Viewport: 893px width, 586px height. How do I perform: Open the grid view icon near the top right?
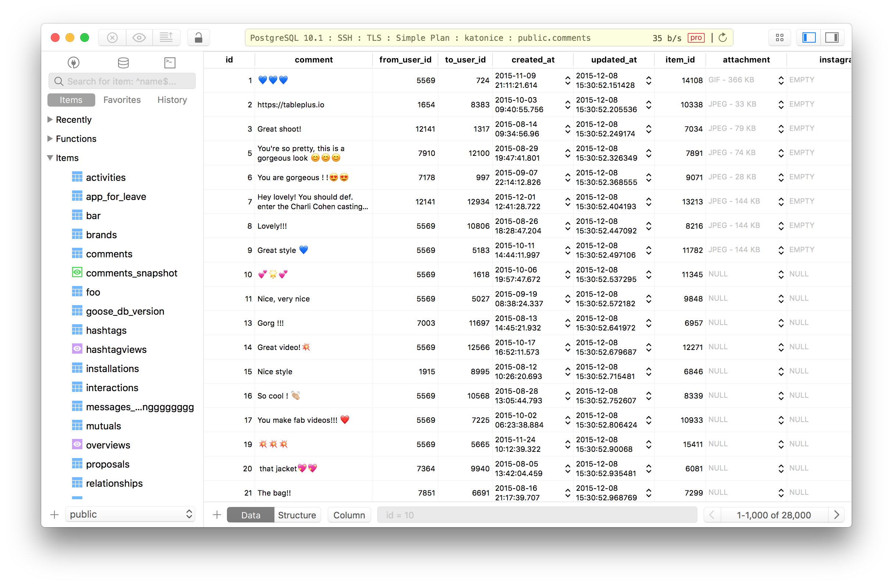point(780,37)
